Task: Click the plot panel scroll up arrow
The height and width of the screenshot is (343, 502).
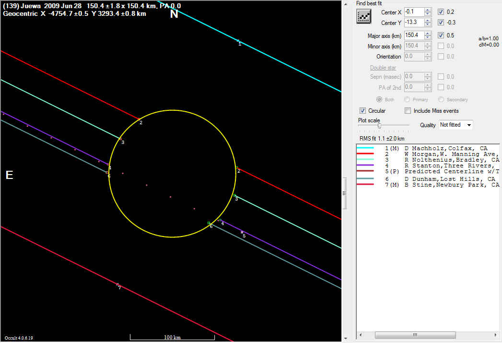Action: (x=345, y=4)
